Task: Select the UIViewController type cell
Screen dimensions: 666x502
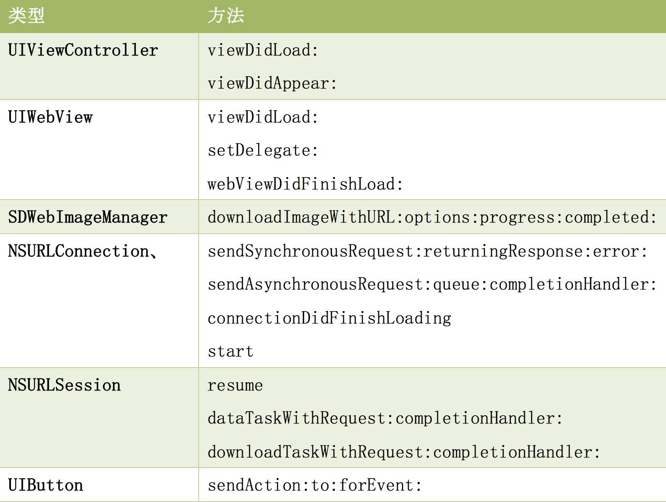Action: 83,50
